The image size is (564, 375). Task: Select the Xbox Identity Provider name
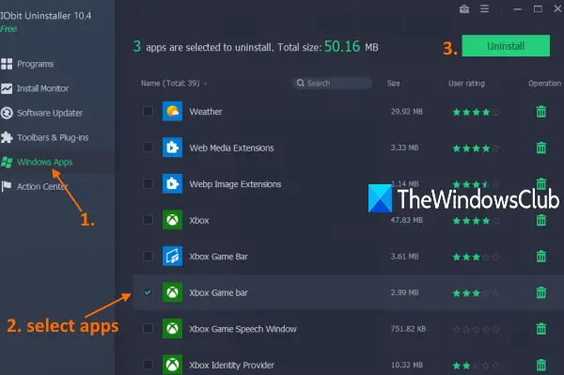(231, 365)
